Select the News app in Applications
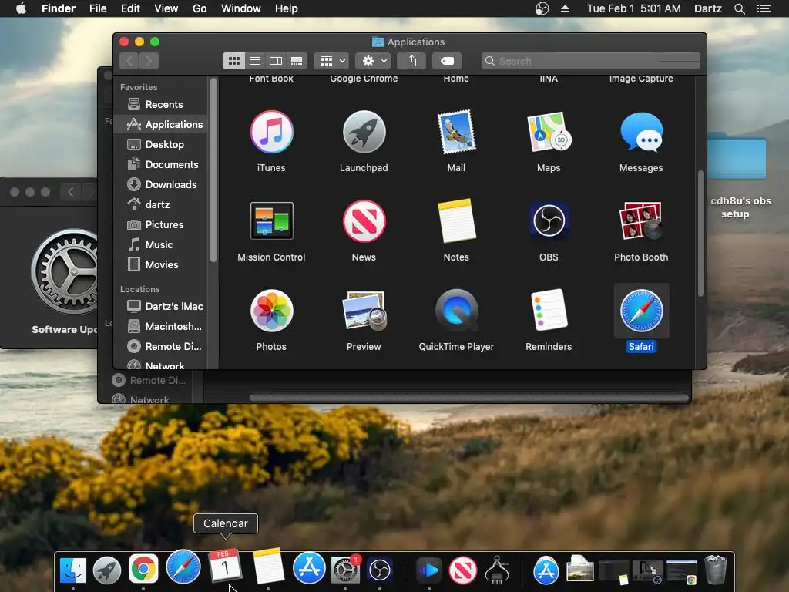Image resolution: width=789 pixels, height=592 pixels. 364,221
